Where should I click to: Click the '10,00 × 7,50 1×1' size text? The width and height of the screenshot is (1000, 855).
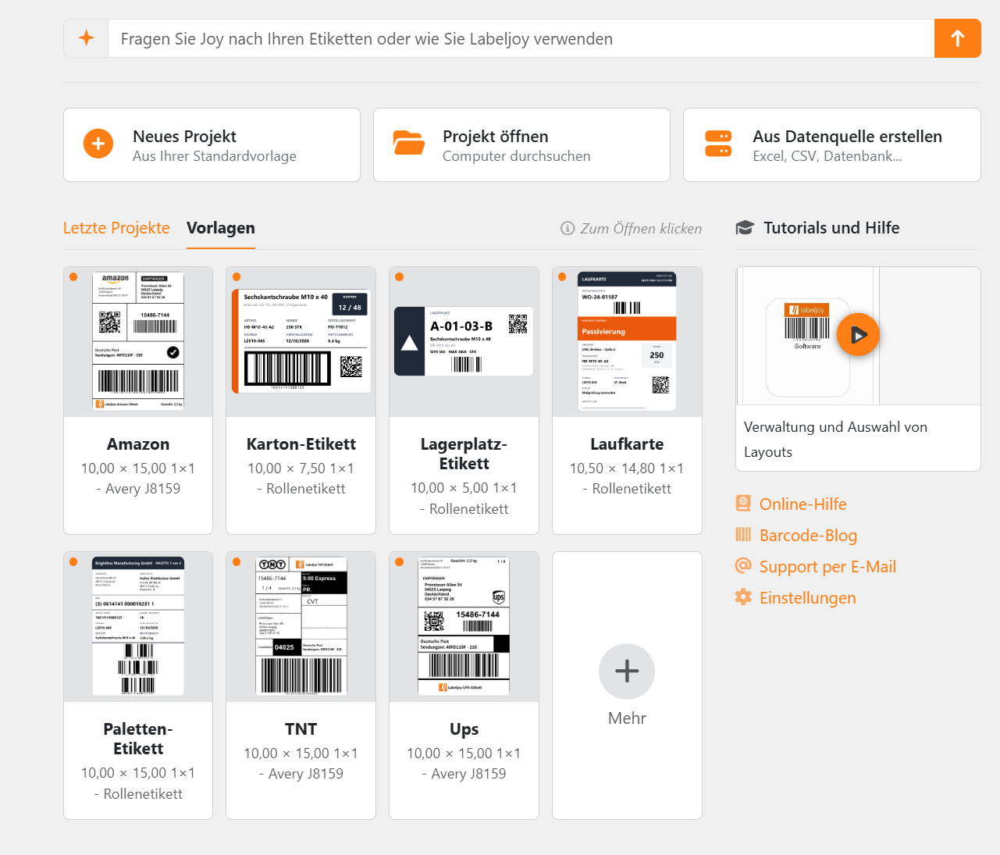click(x=301, y=468)
